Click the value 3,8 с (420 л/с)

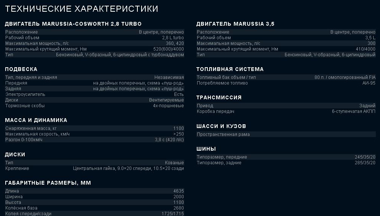pos(170,140)
